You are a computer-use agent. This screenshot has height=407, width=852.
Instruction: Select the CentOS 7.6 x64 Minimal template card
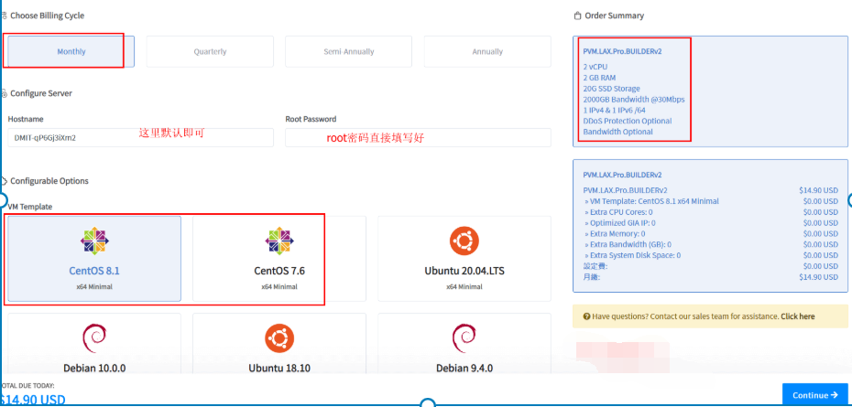point(279,259)
